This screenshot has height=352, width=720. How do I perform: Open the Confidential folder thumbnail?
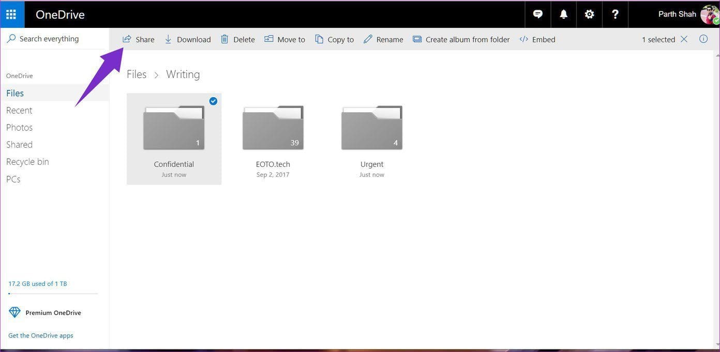tap(174, 128)
